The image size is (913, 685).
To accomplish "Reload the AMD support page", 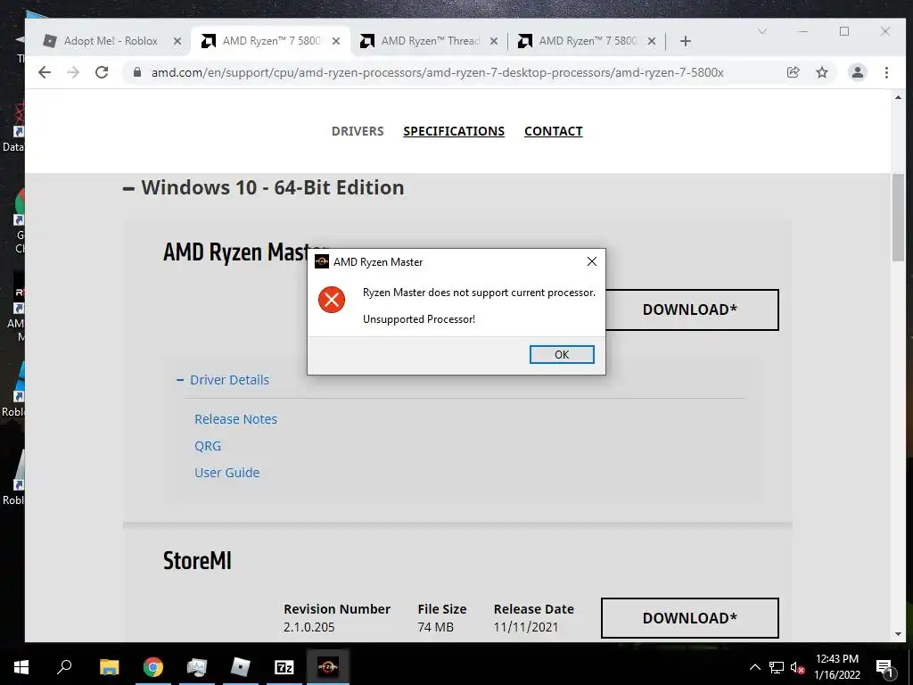I will [x=102, y=72].
